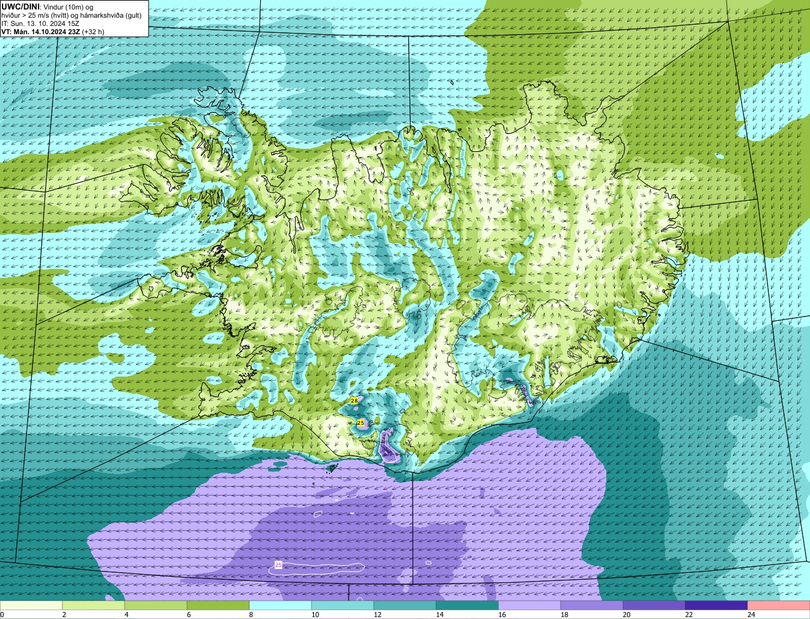Click the pink above-24 legend swatch
This screenshot has width=810, height=619.
779,606
